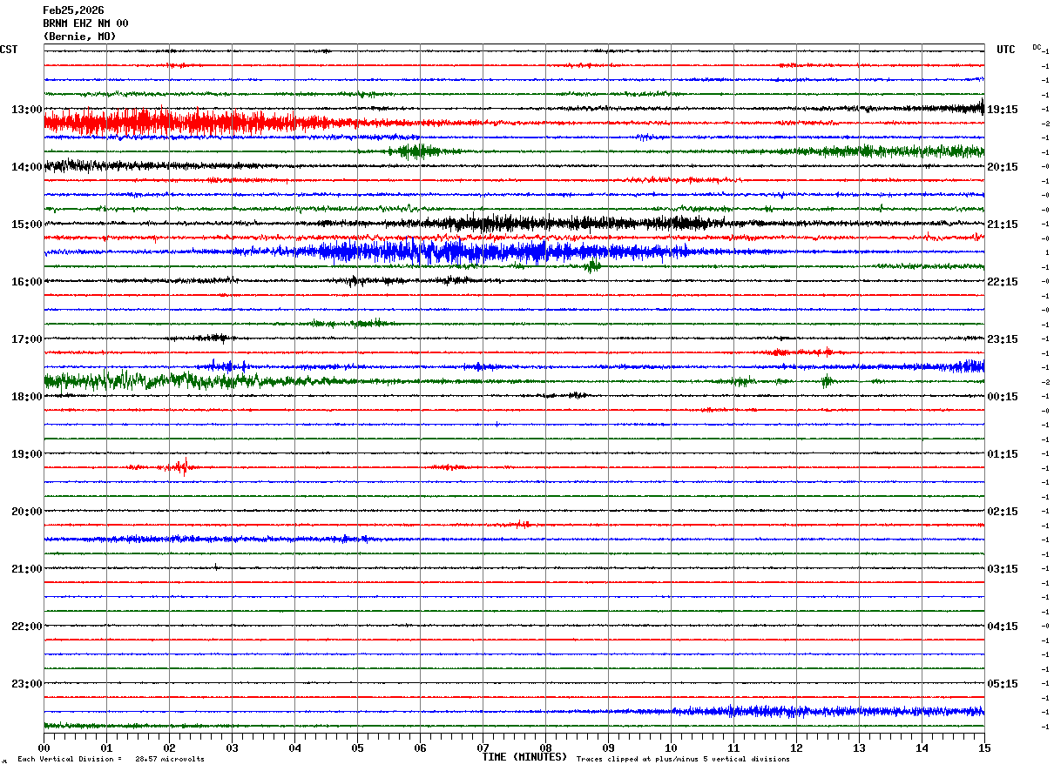Image resolution: width=1054 pixels, height=771 pixels.
Task: Click minute tick label 12 on time axis
Action: click(796, 748)
